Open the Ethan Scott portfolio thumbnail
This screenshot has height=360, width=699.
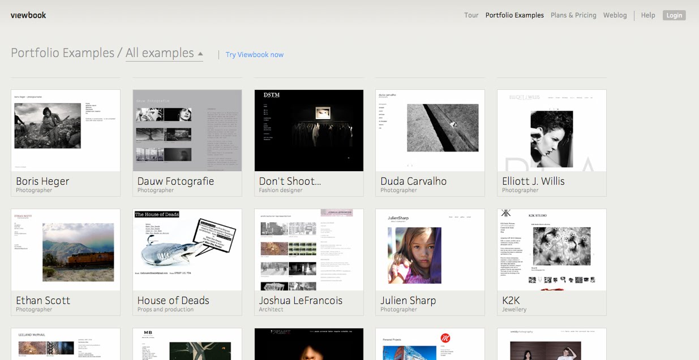pos(66,250)
